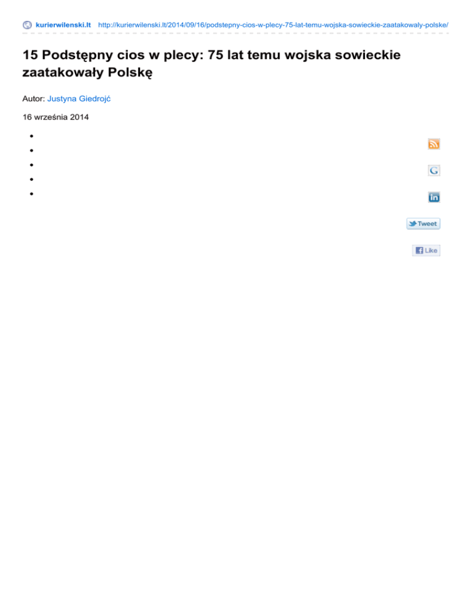This screenshot has width=472, height=611.
Task: Open author Justyna Giedrojć's page
Action: point(79,98)
